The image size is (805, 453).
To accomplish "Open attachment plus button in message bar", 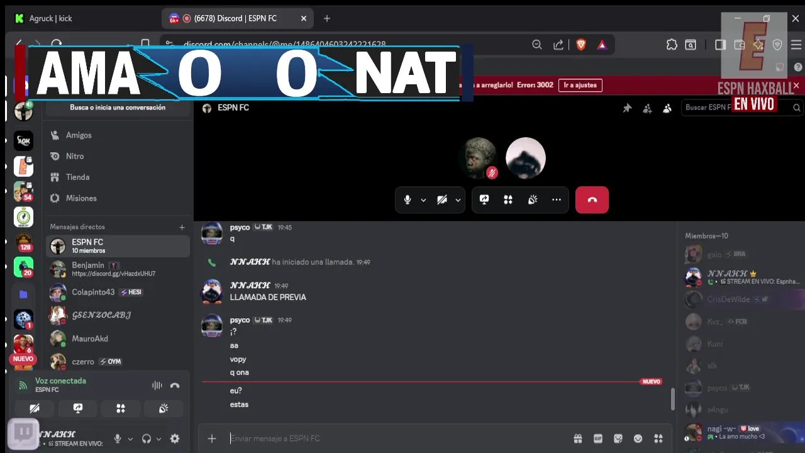I will (x=212, y=439).
